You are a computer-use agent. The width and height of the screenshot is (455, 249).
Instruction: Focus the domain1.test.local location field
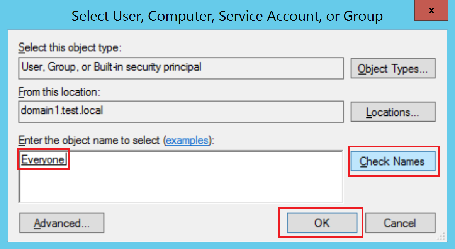click(181, 111)
